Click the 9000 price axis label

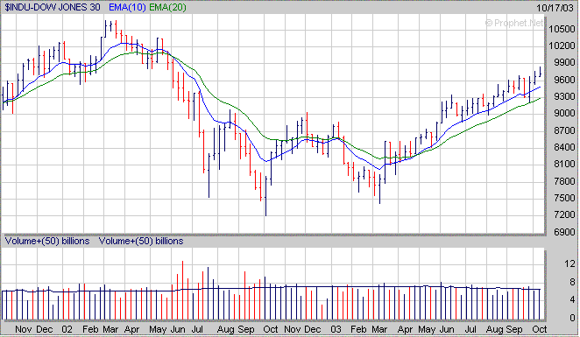564,114
